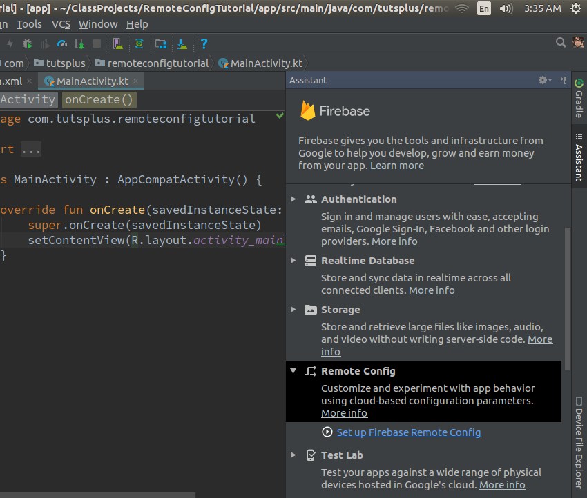The height and width of the screenshot is (498, 587).
Task: Open Realtime Database More info link
Action: tap(432, 290)
